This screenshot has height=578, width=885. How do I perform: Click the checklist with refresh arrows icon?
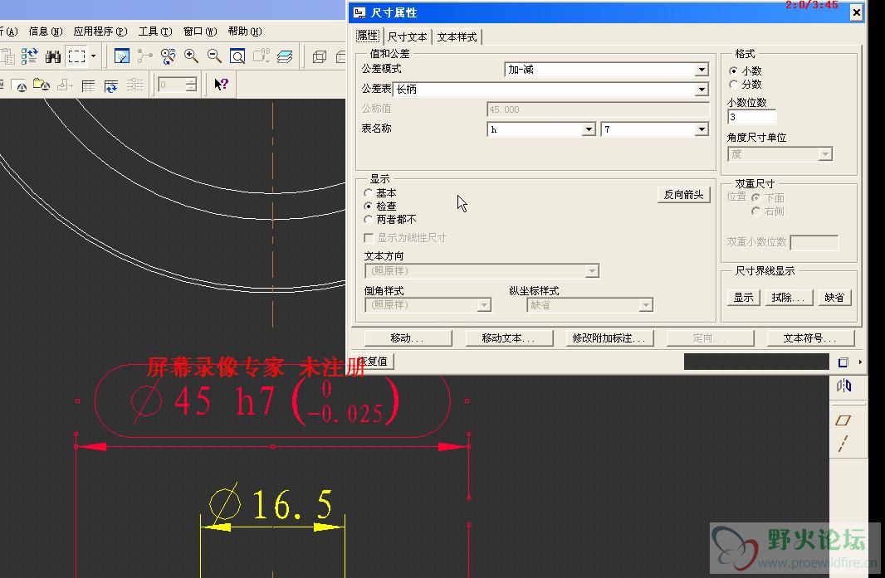pyautogui.click(x=29, y=56)
